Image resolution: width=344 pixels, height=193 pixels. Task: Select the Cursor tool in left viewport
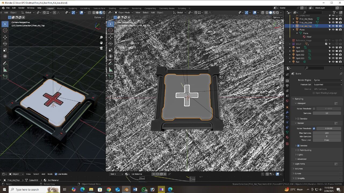pos(5,30)
